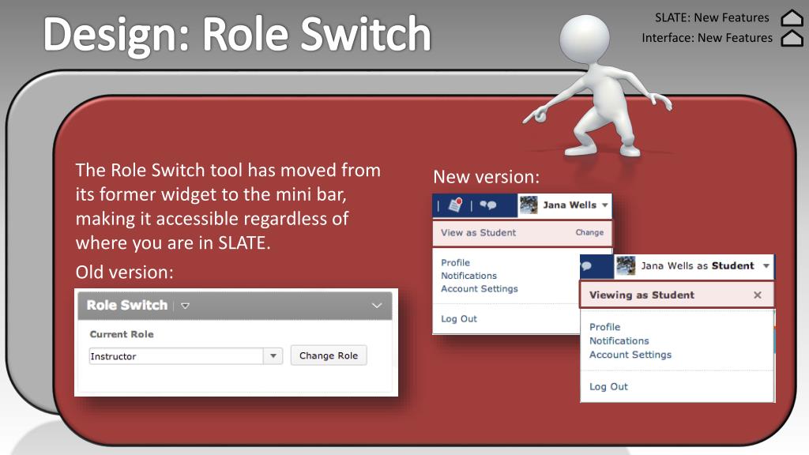This screenshot has height=455, width=809.
Task: Click the Role Switch widget title
Action: pyautogui.click(x=127, y=306)
